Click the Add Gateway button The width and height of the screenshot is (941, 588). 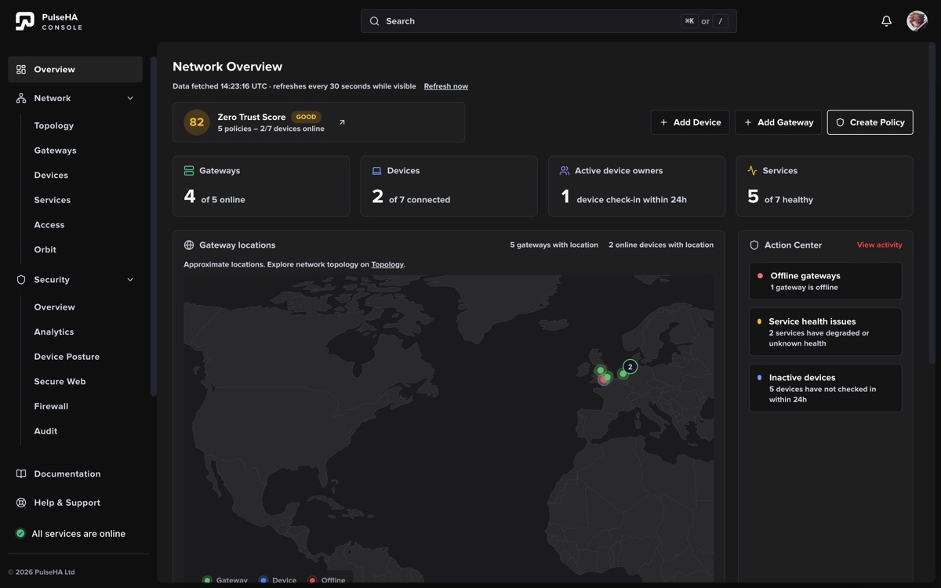[779, 122]
